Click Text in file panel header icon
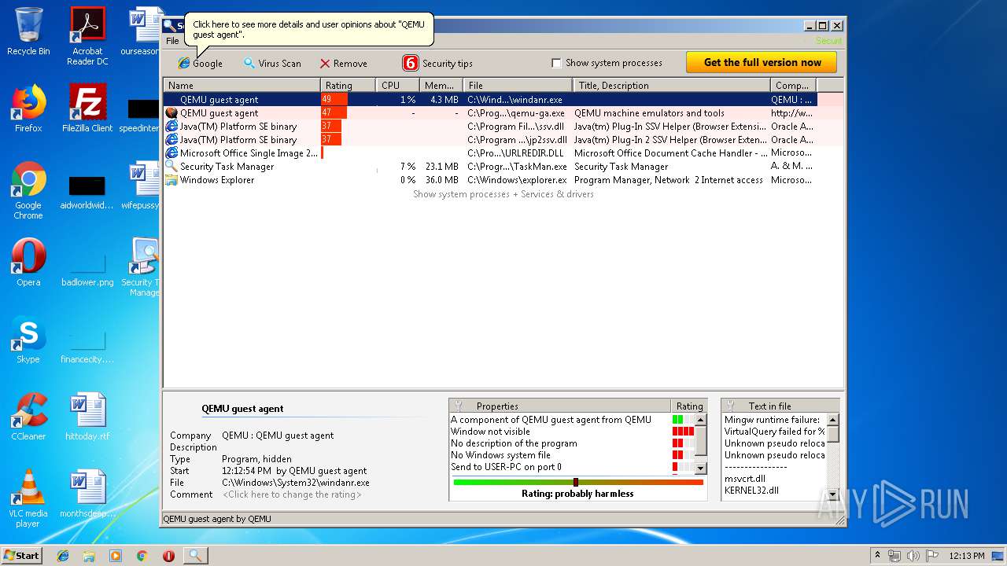Image resolution: width=1007 pixels, height=566 pixels. click(731, 406)
